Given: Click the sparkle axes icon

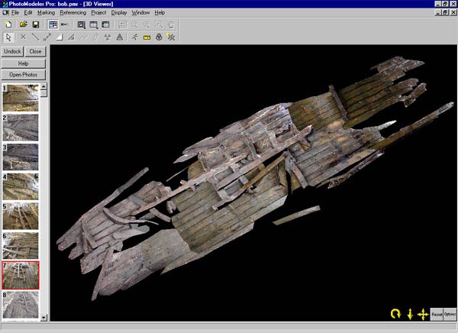Looking at the screenshot, I should click(171, 37).
